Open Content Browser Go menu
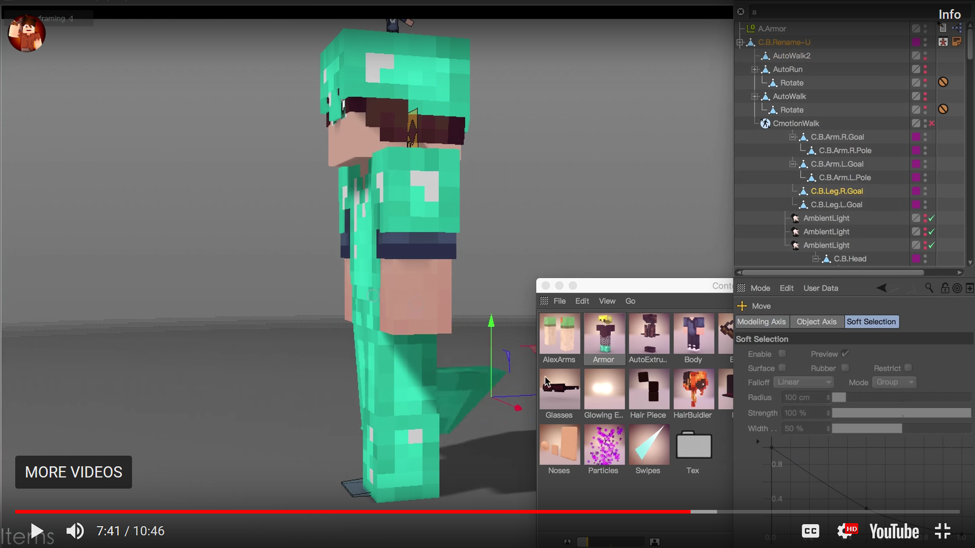 630,301
